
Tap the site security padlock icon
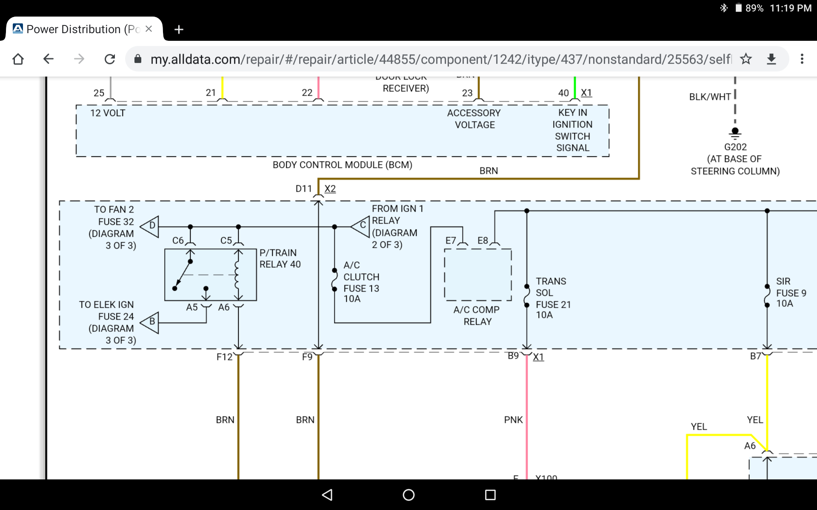pos(138,59)
